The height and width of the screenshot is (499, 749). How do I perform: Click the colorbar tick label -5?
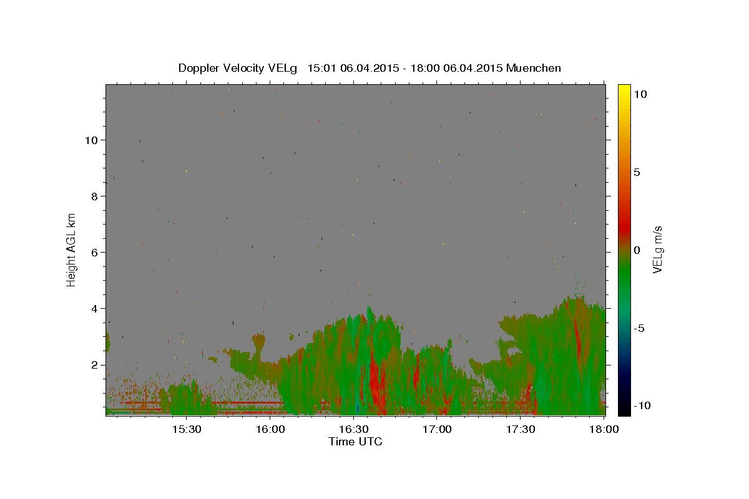coord(639,328)
